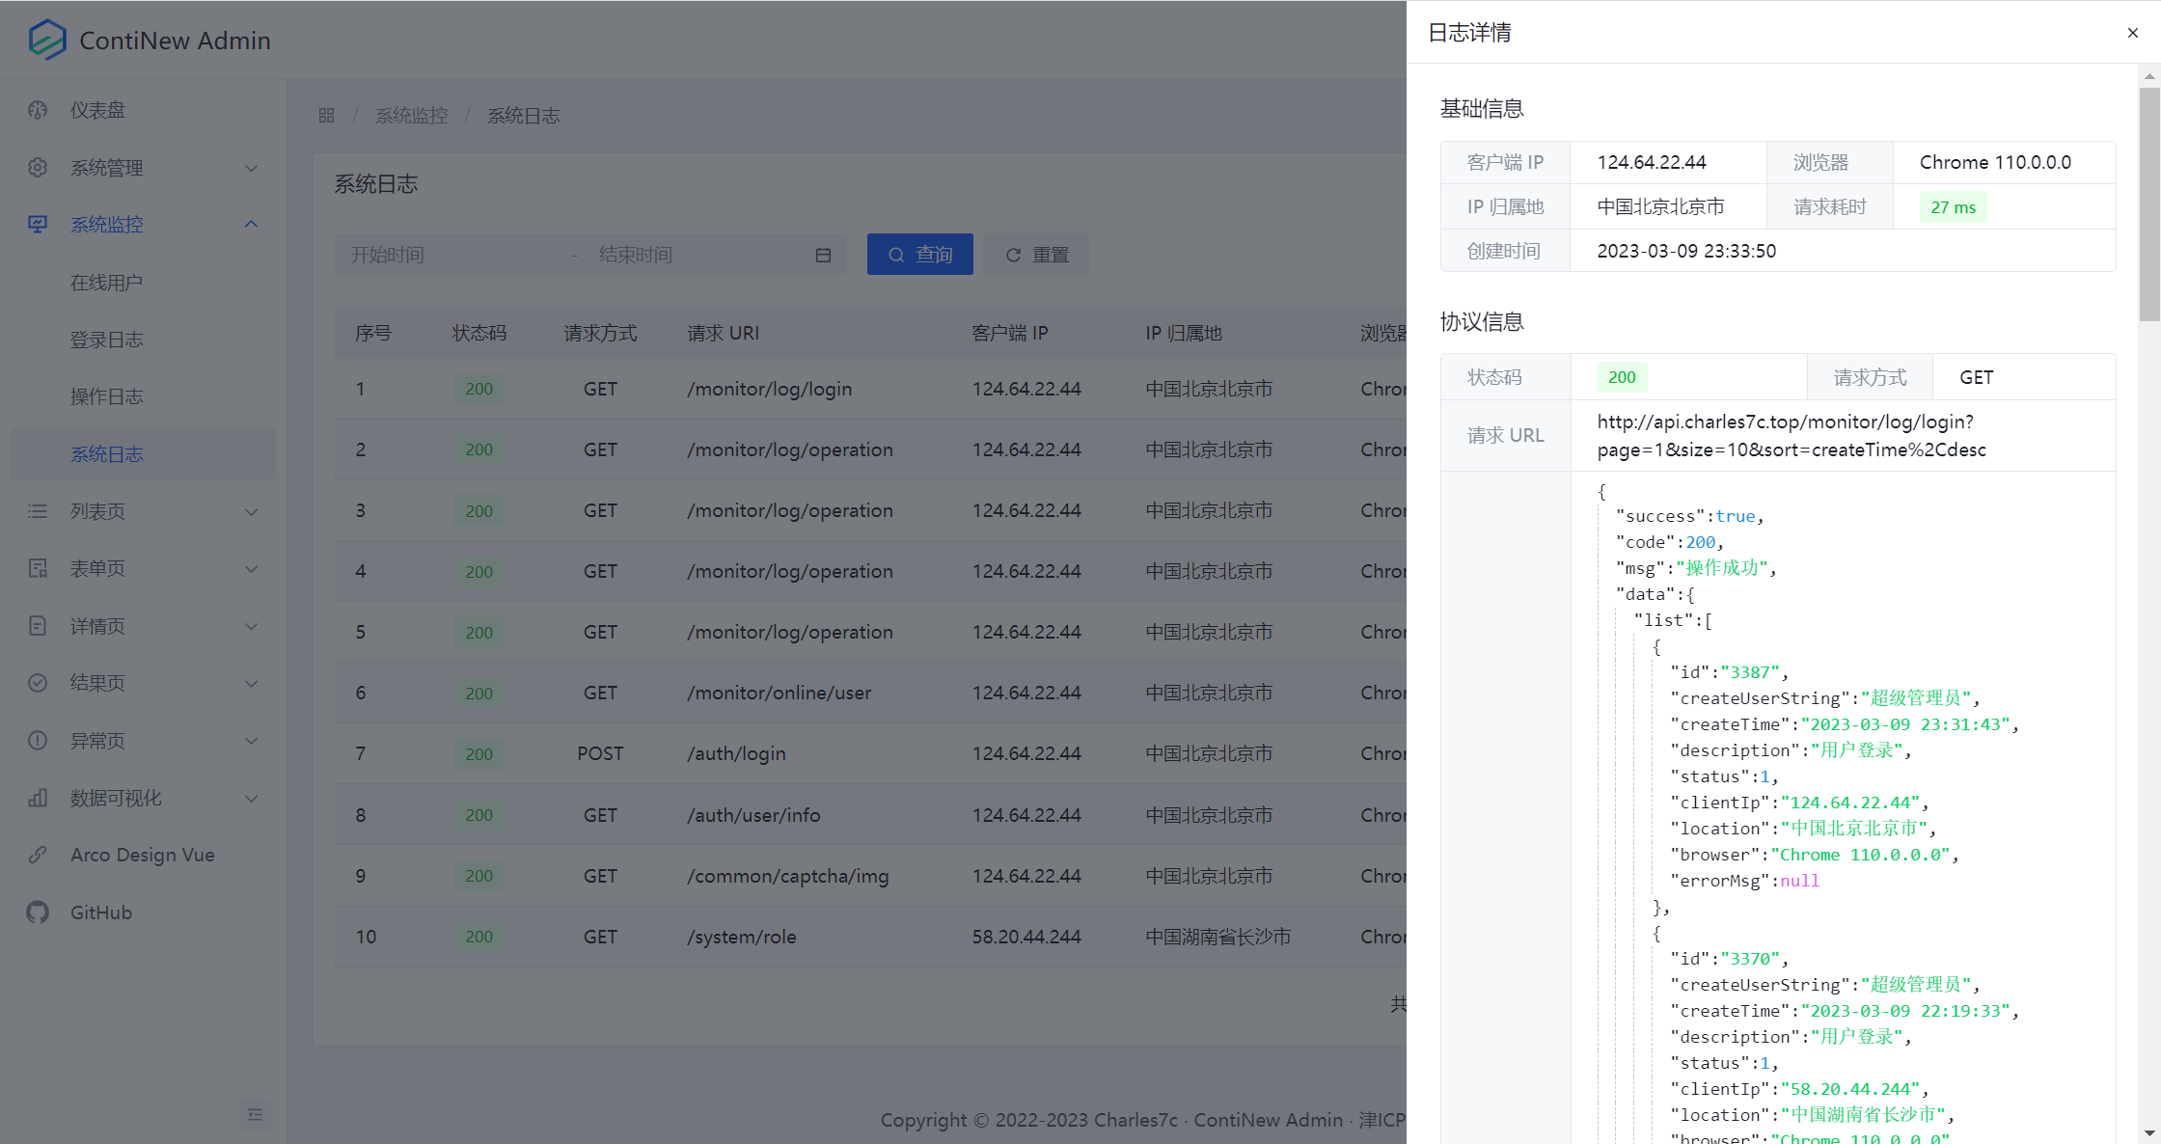Image resolution: width=2161 pixels, height=1144 pixels.
Task: Select the 系统日志 menu item
Action: (144, 454)
